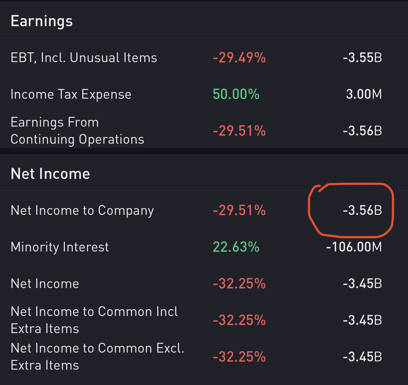
Task: Tap the green 50.00% tax change
Action: pyautogui.click(x=236, y=94)
